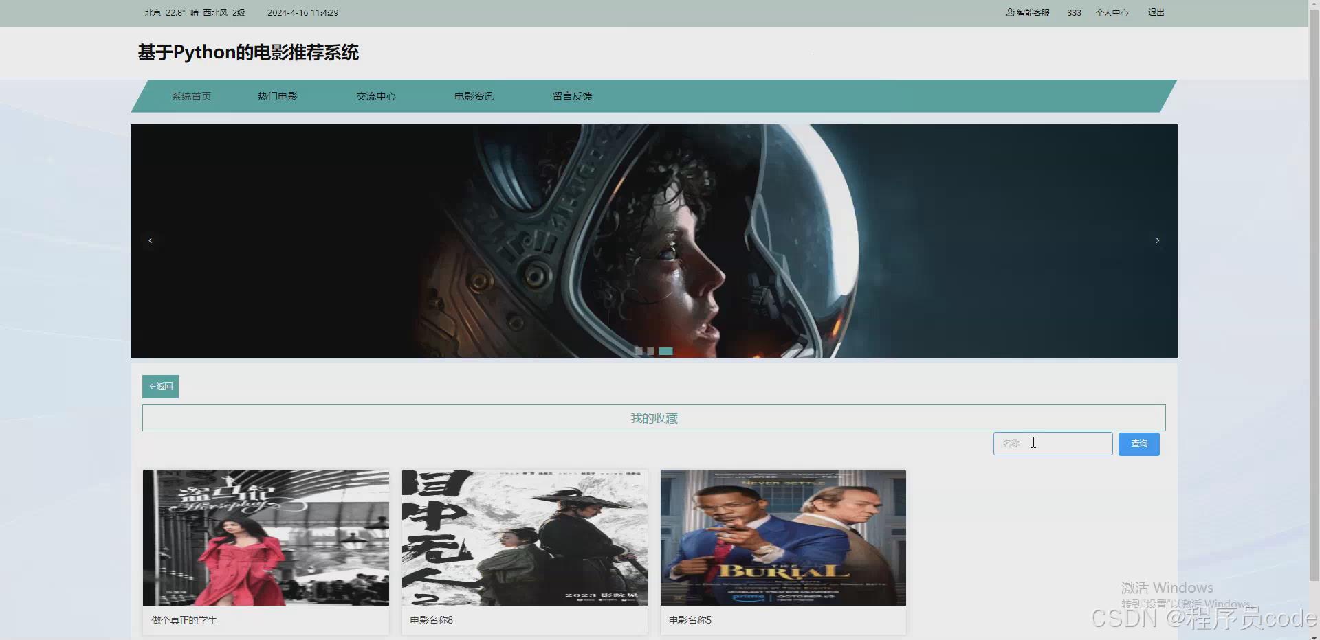
Task: Open the 做个真正的学生 movie poster
Action: pyautogui.click(x=266, y=538)
